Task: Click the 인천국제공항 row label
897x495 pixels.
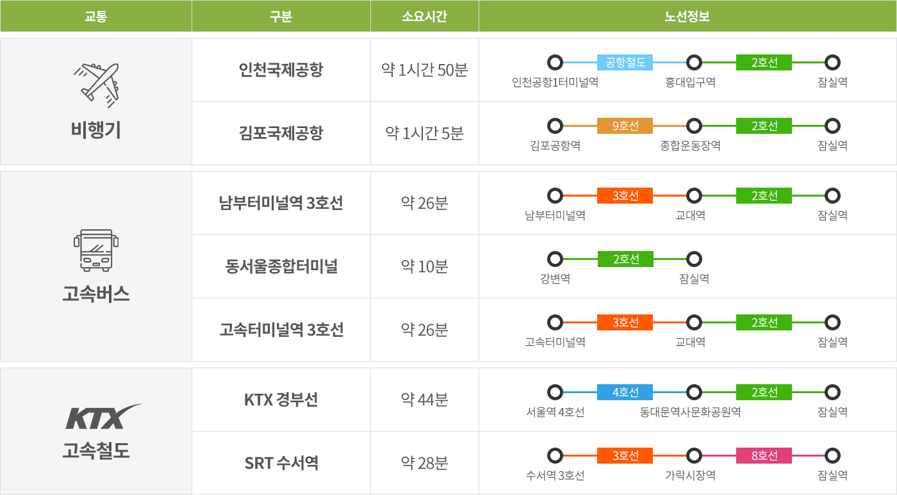Action: tap(281, 70)
